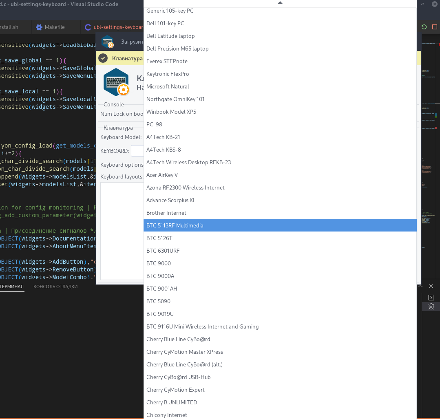The image size is (440, 419).
Task: Click the red stop debug square icon
Action: pyautogui.click(x=435, y=27)
